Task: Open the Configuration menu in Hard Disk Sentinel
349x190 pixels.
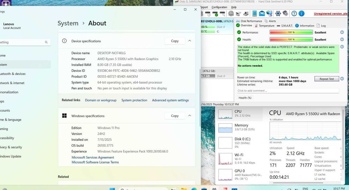Action: tap(219, 7)
